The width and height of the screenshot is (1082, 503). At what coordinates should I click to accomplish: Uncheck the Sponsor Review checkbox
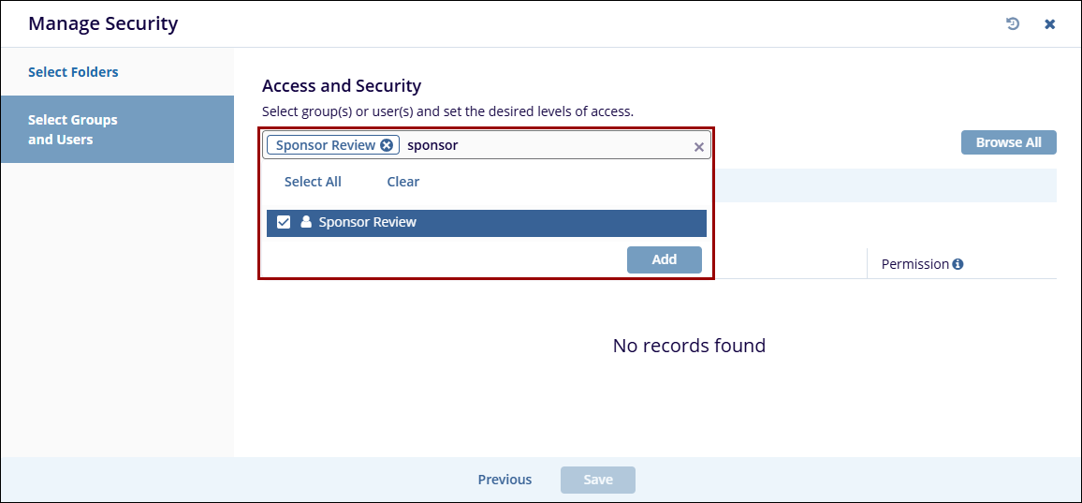point(284,223)
